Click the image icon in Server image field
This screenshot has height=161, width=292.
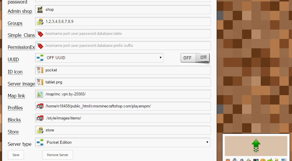(40, 82)
